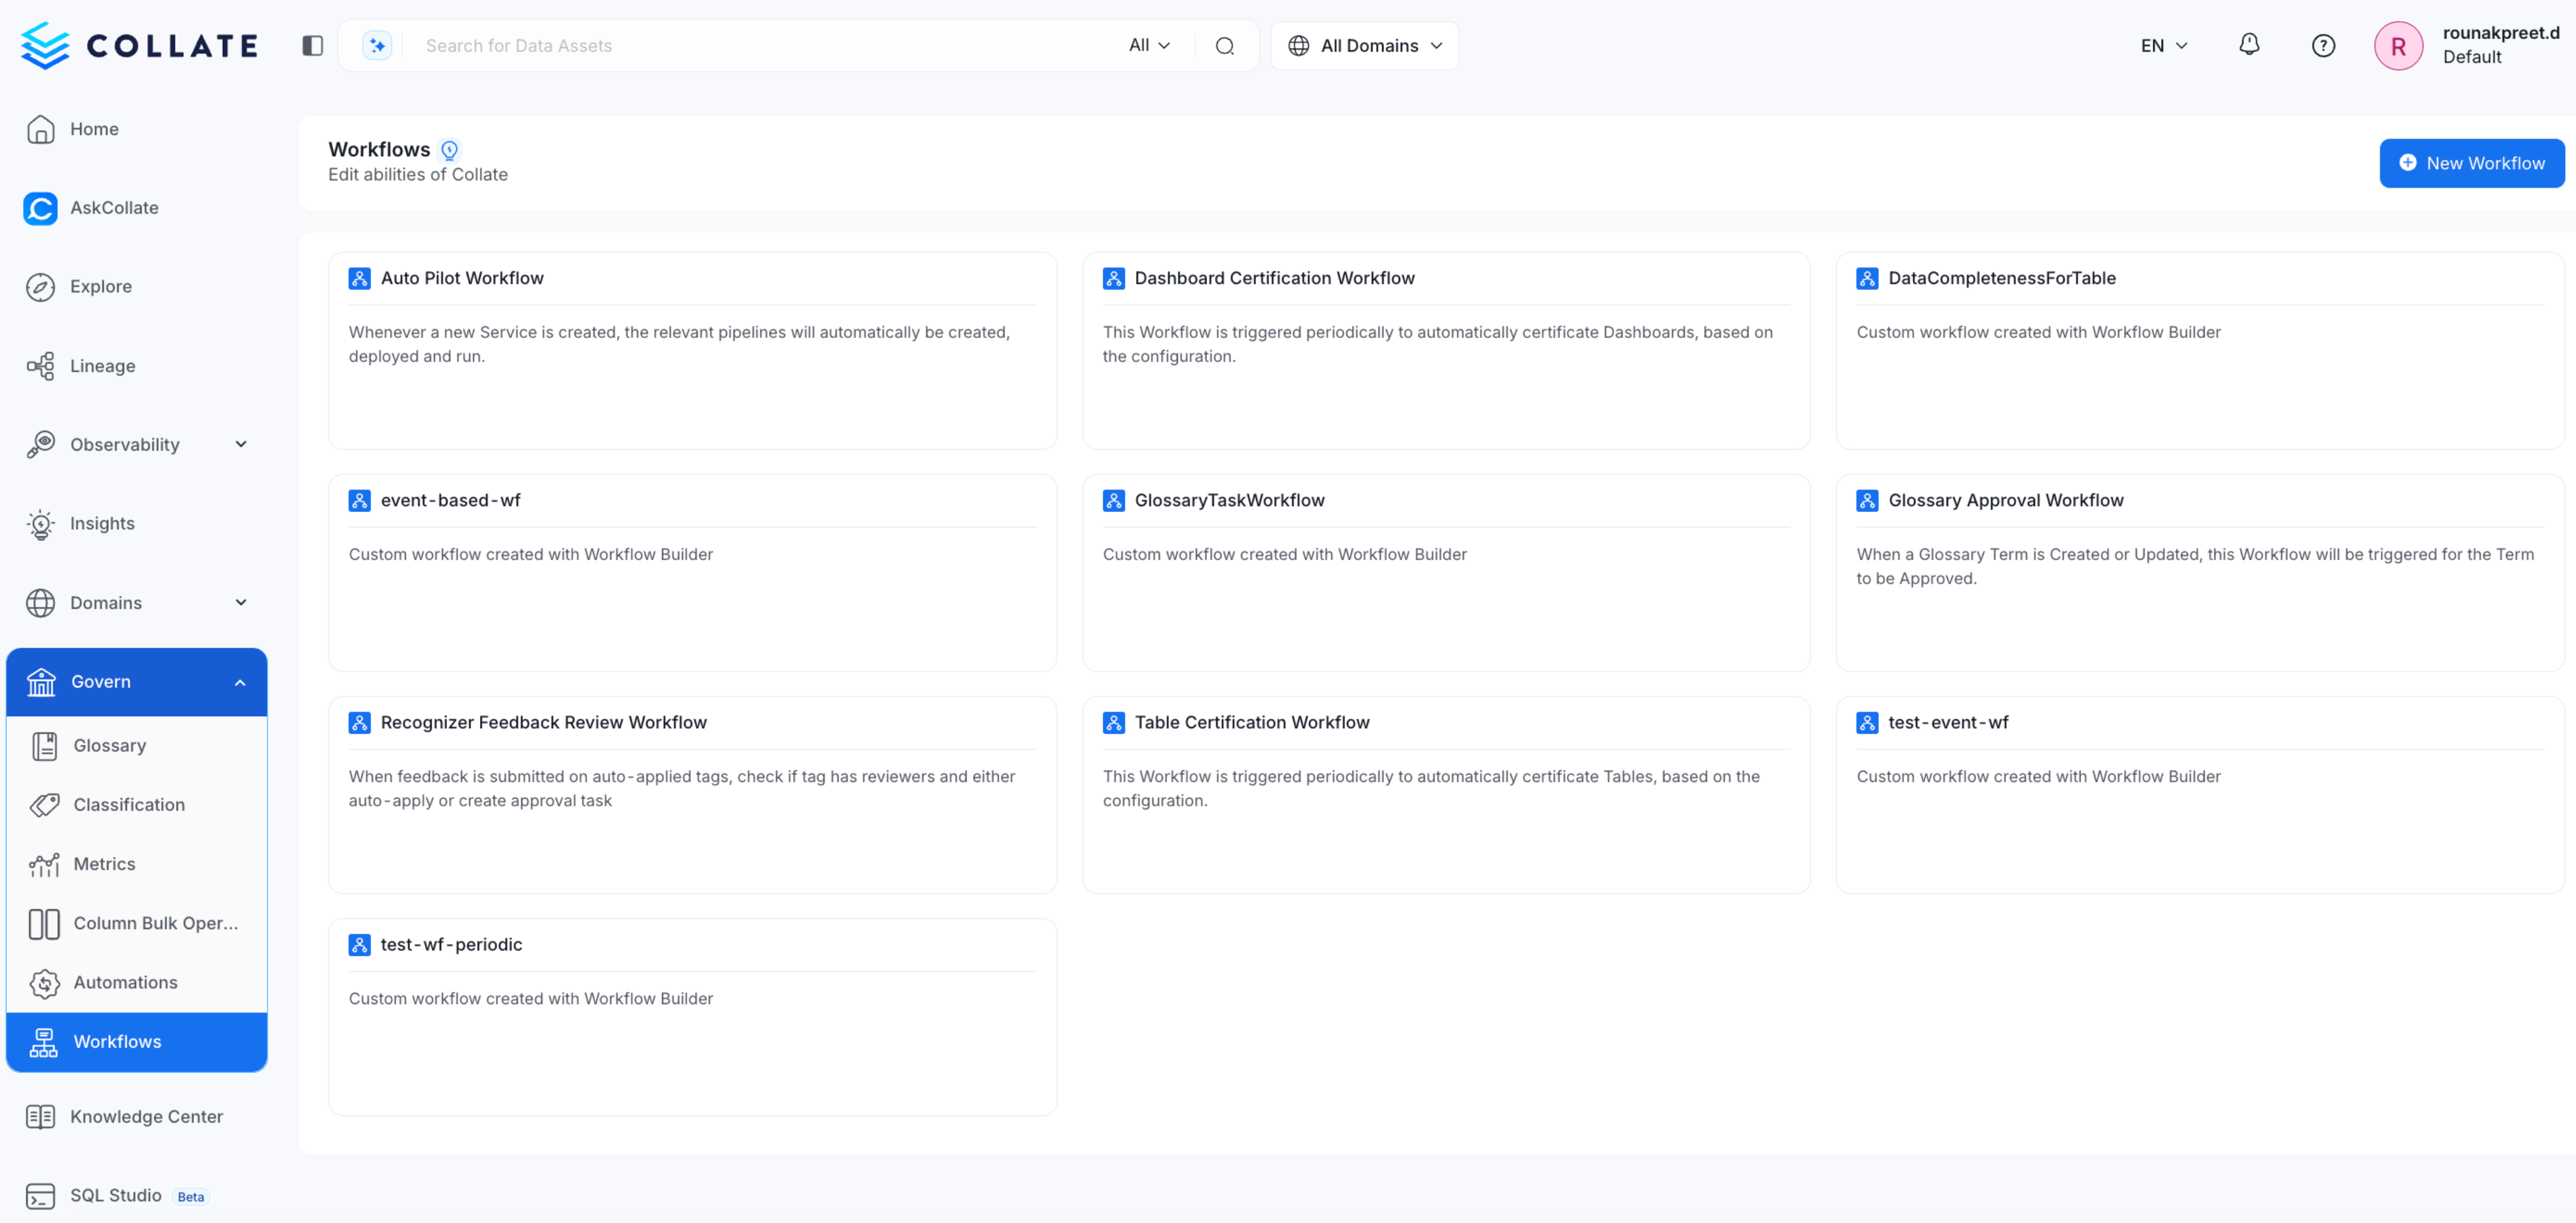Select the Classification tag icon
The width and height of the screenshot is (2576, 1223).
(x=44, y=804)
